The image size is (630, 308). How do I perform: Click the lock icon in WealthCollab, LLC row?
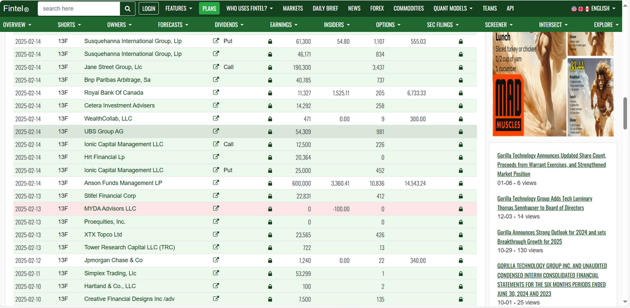point(270,119)
